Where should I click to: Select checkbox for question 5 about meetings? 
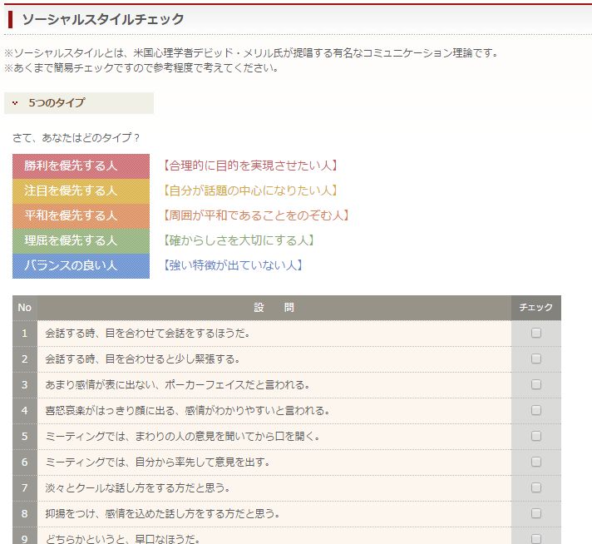[535, 436]
